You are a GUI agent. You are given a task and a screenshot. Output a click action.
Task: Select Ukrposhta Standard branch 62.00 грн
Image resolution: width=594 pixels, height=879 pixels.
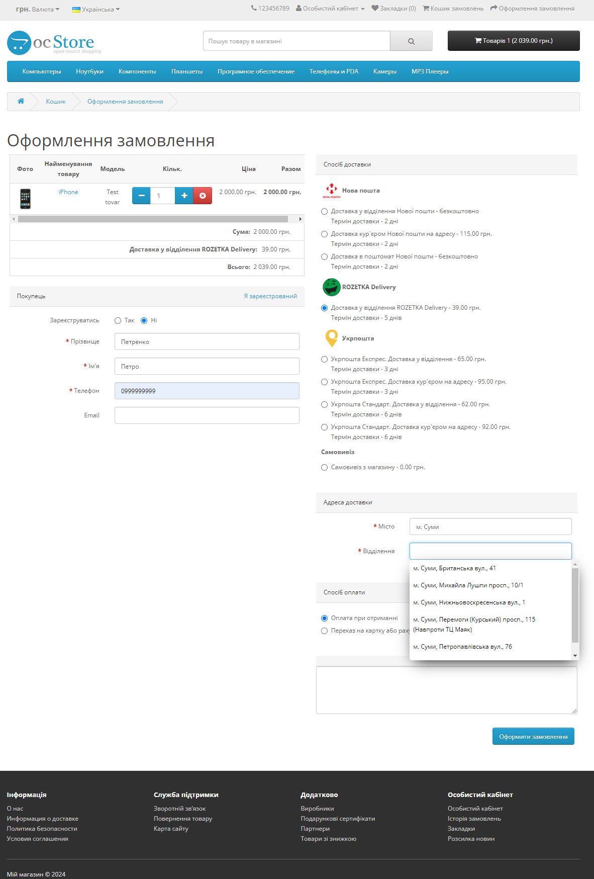click(325, 404)
